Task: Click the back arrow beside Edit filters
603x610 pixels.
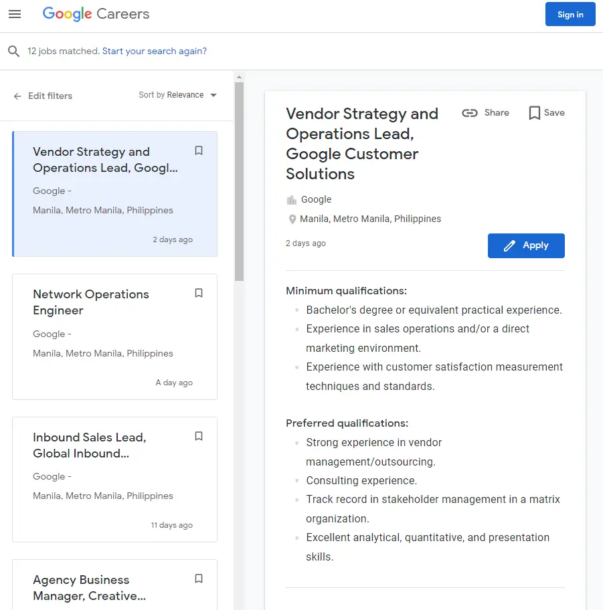Action: 17,96
